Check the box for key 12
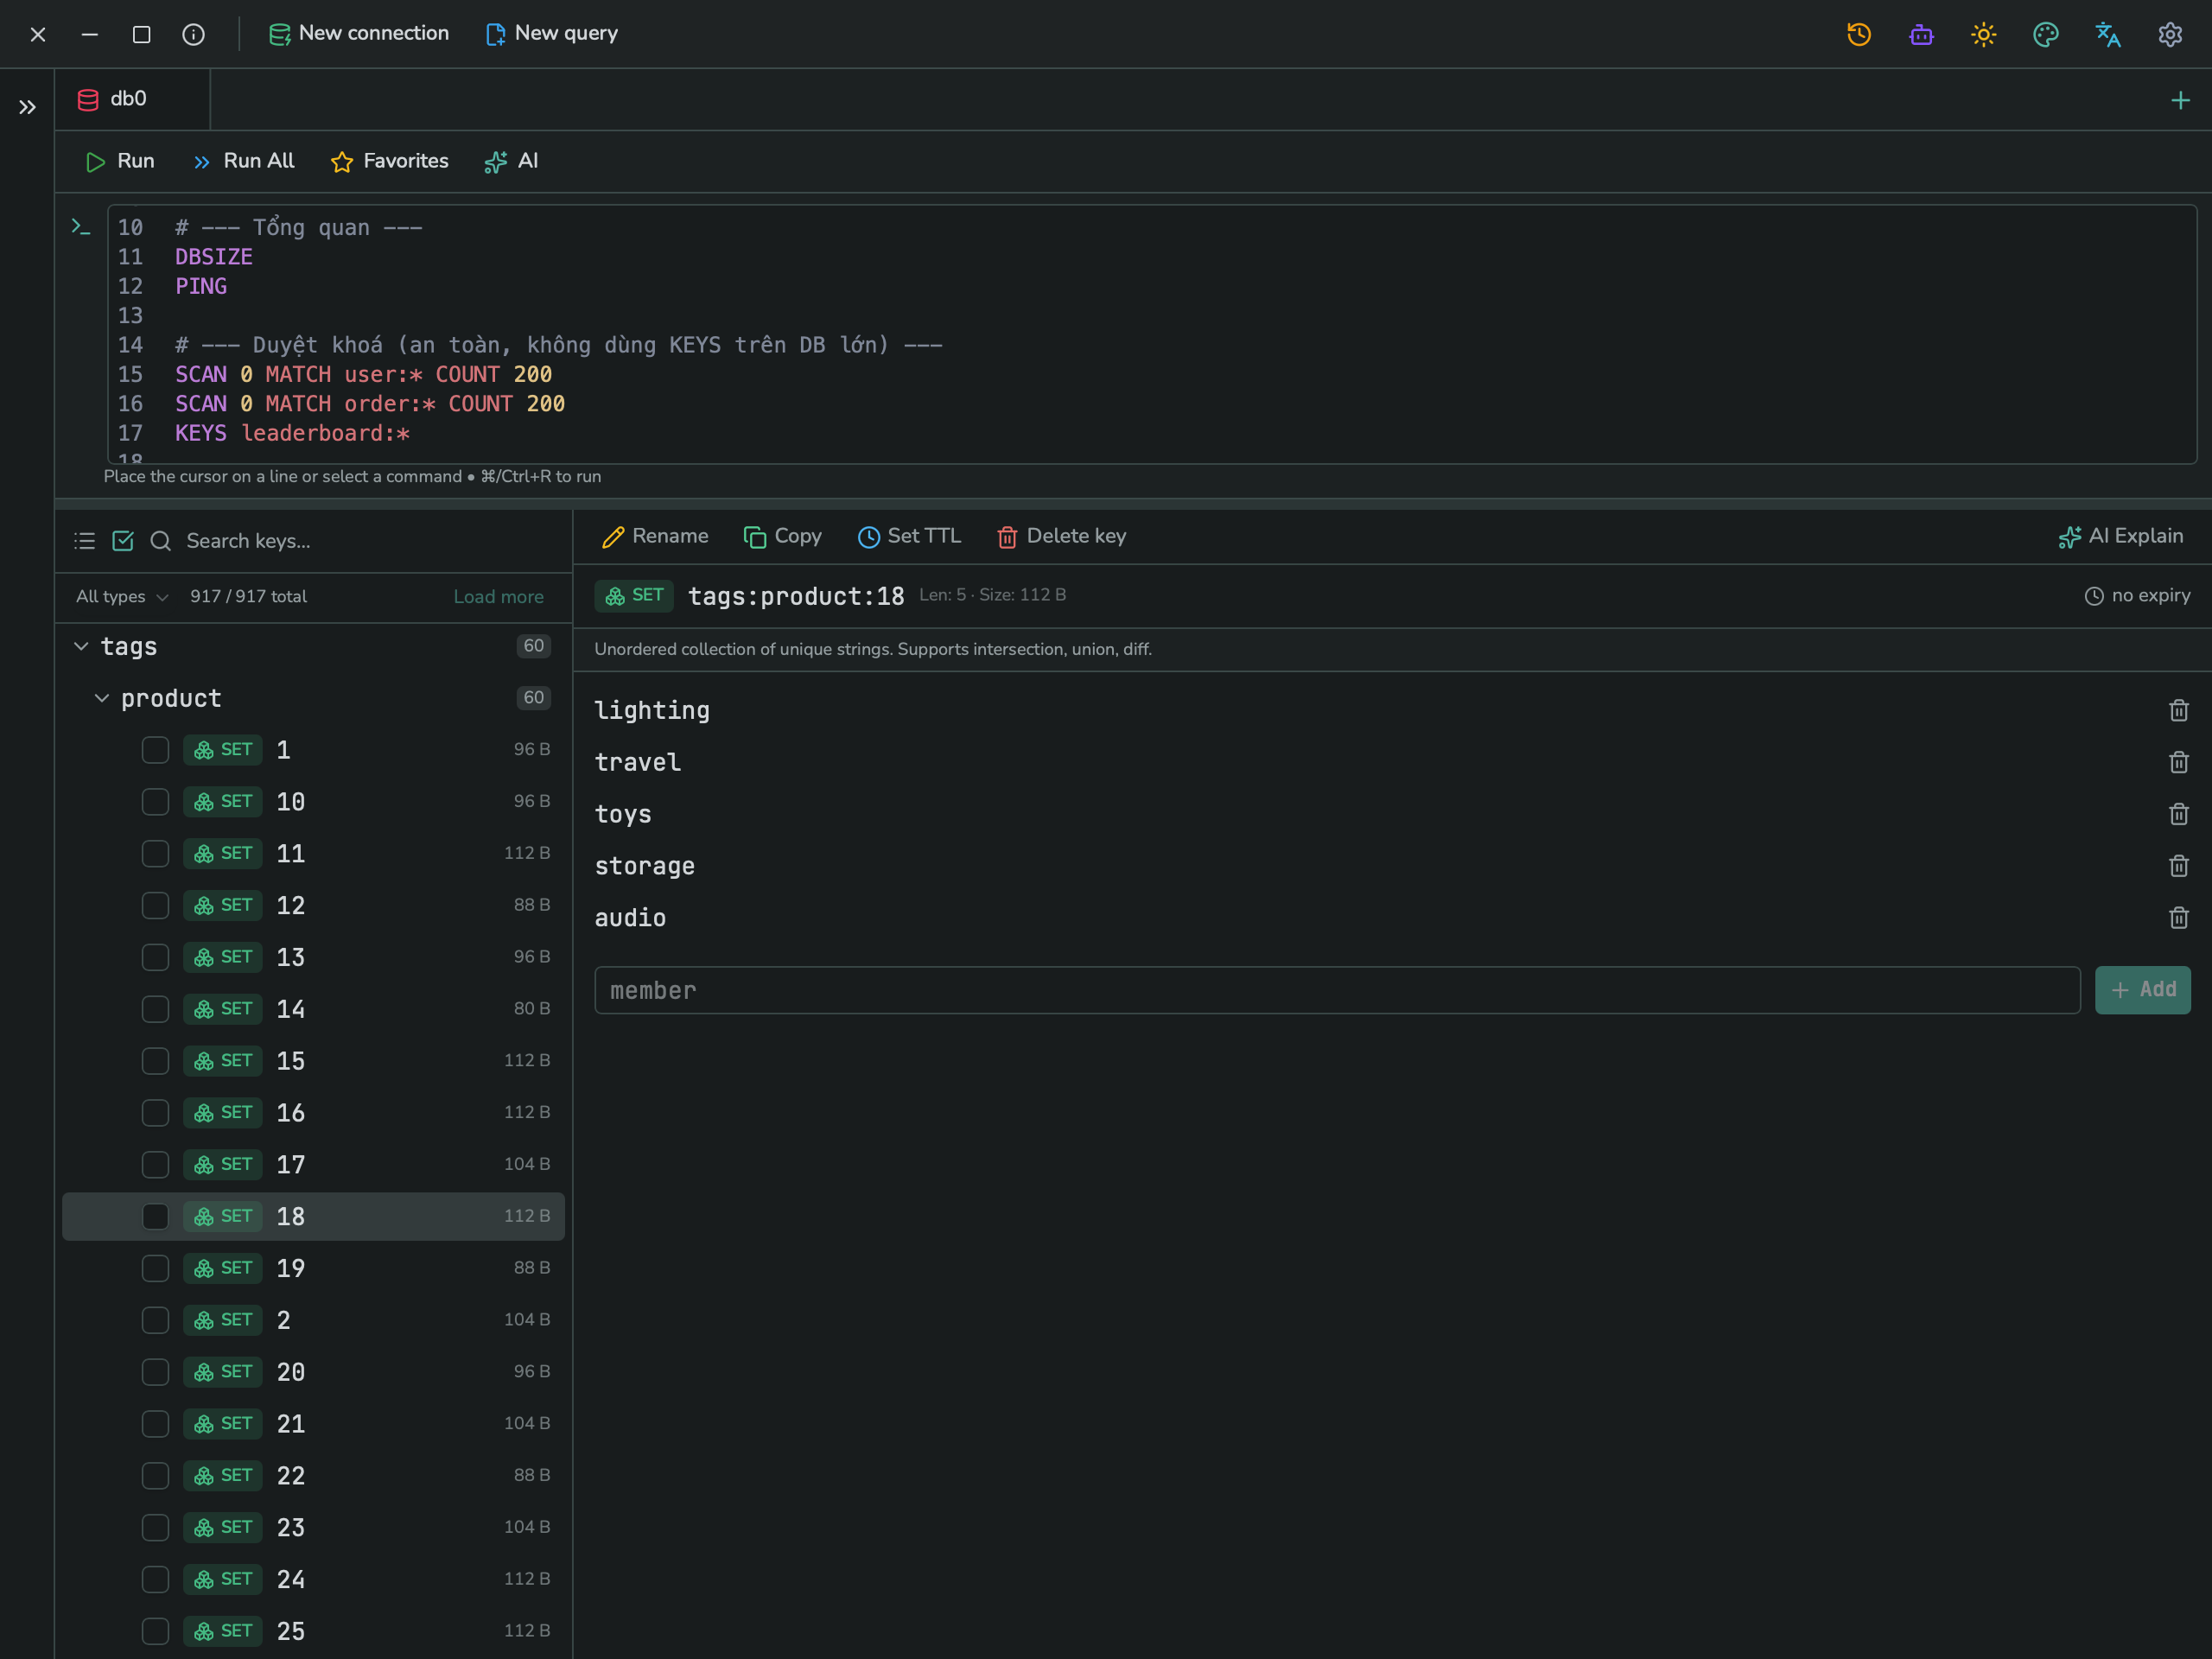Viewport: 2212px width, 1659px height. pos(155,906)
